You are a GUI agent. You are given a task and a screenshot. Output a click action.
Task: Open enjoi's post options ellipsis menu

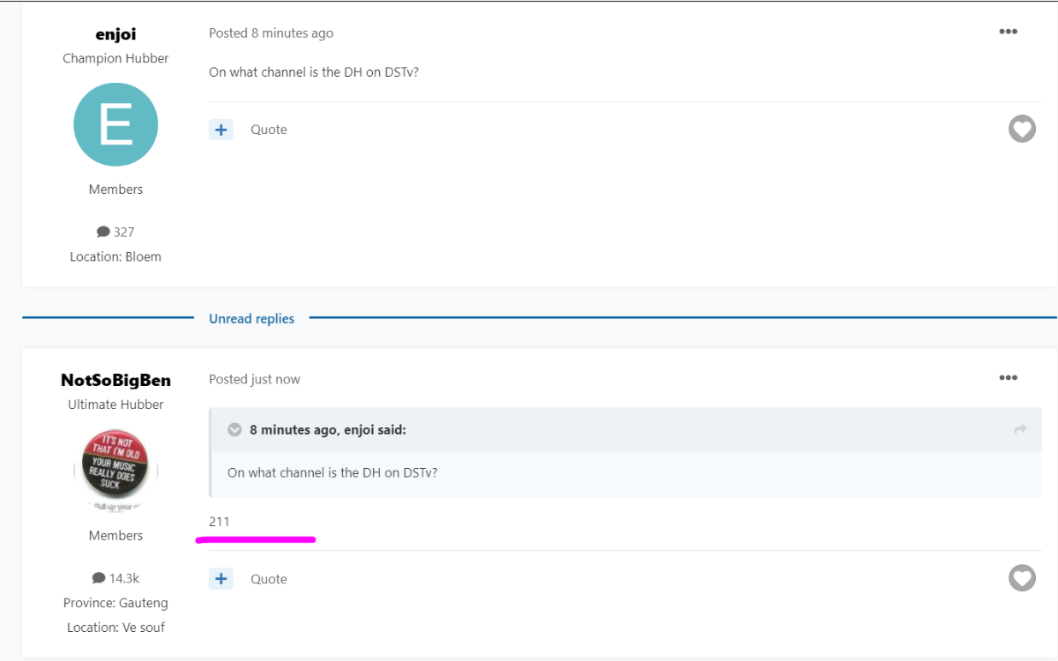pyautogui.click(x=1008, y=32)
